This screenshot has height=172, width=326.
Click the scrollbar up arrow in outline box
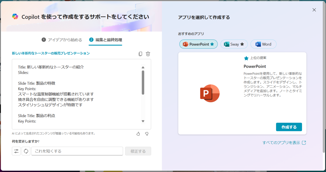[x=143, y=67]
